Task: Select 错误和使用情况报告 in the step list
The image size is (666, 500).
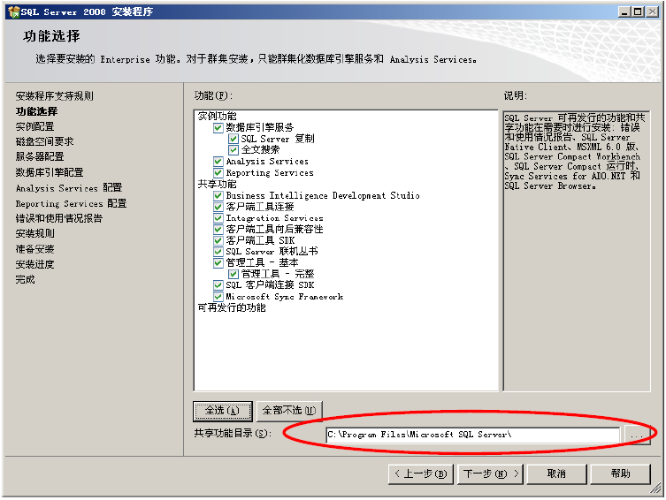Action: pos(59,218)
